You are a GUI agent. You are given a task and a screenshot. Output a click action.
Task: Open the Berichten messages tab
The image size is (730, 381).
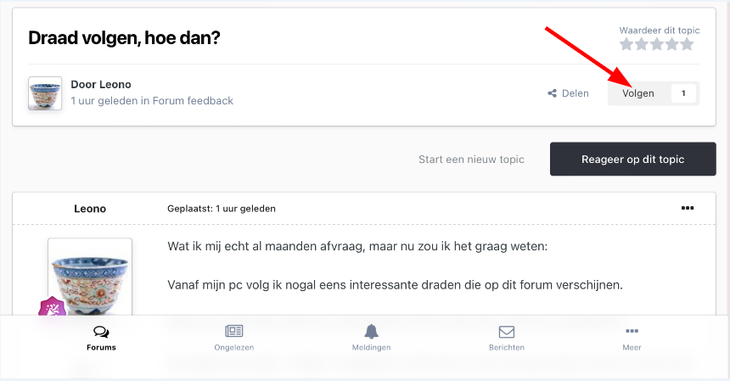click(x=507, y=339)
